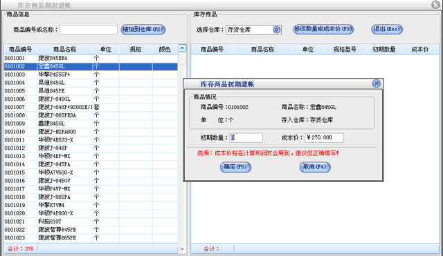Viewport: 443px width, 256px height.
Task: Click the 成本价 column header on right
Action: coord(420,49)
